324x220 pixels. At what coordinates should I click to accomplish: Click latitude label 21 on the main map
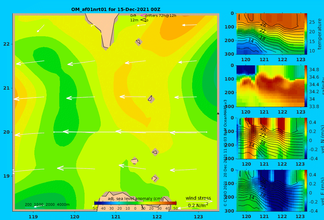click(6, 88)
